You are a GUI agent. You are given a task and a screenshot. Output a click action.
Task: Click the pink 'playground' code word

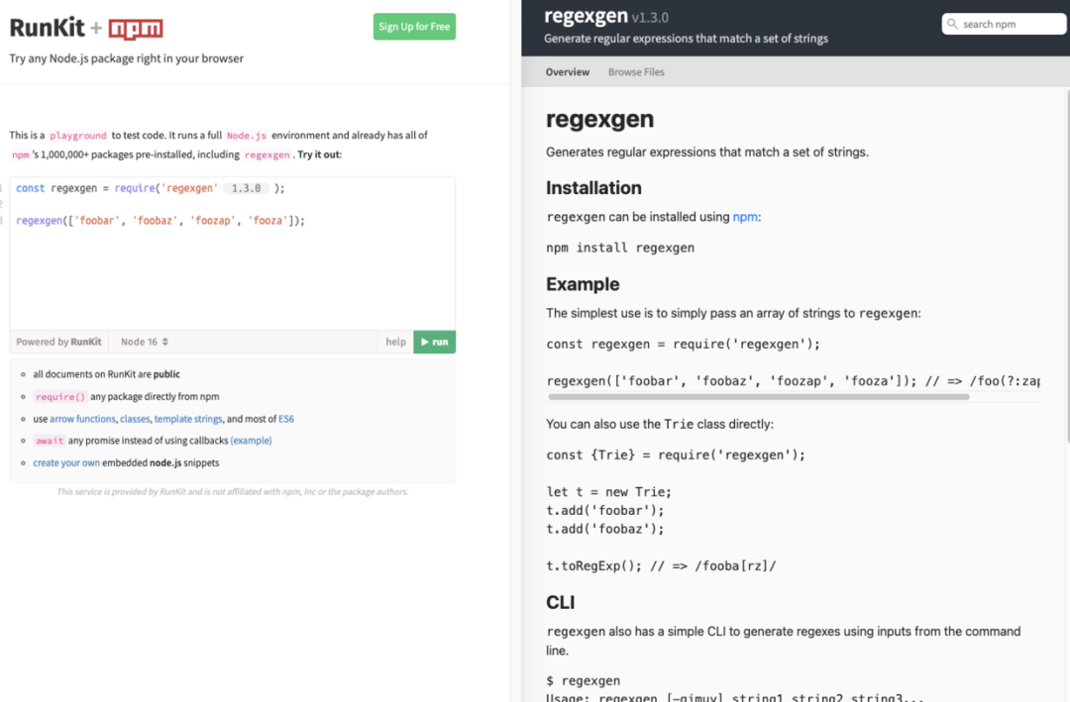(78, 136)
